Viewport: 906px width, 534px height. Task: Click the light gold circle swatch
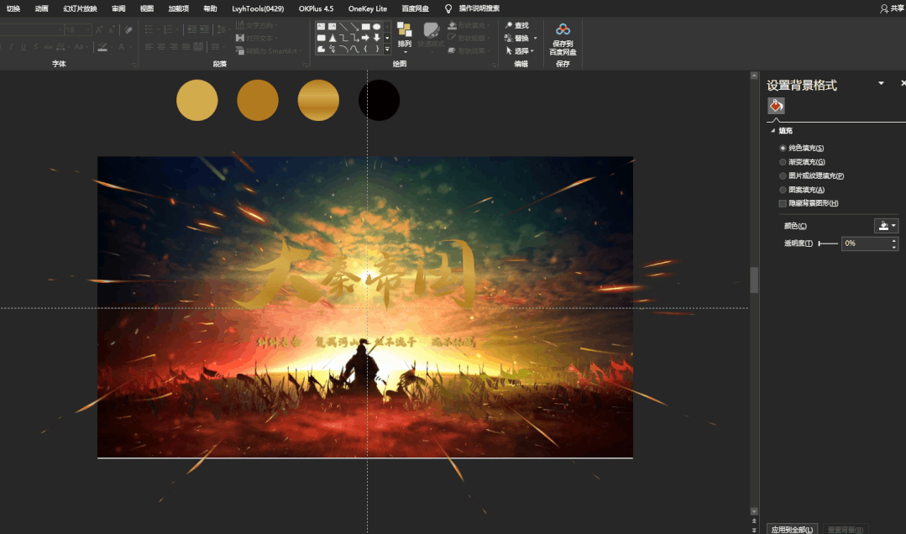point(197,100)
